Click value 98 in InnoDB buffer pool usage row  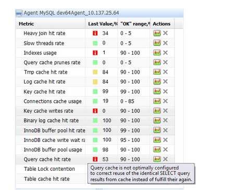click(x=105, y=149)
